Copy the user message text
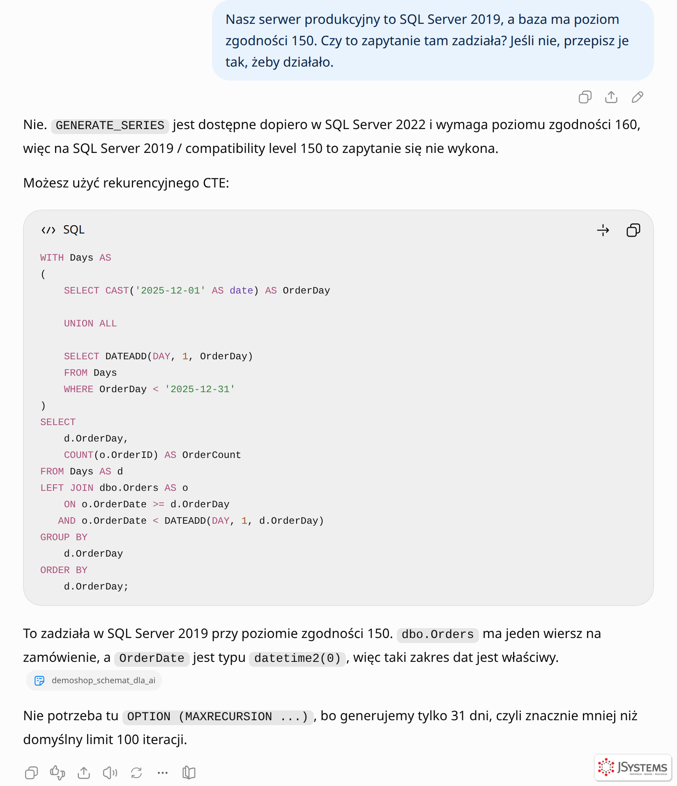The height and width of the screenshot is (786, 677). click(585, 97)
